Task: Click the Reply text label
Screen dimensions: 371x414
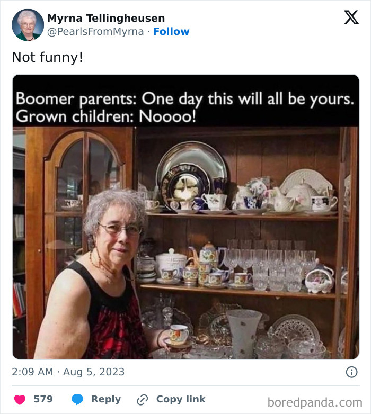Action: pyautogui.click(x=105, y=400)
